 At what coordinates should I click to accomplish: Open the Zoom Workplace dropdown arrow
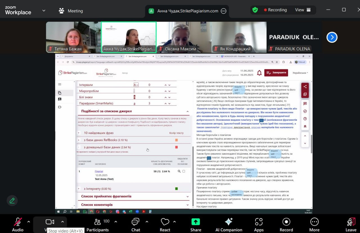point(44,11)
